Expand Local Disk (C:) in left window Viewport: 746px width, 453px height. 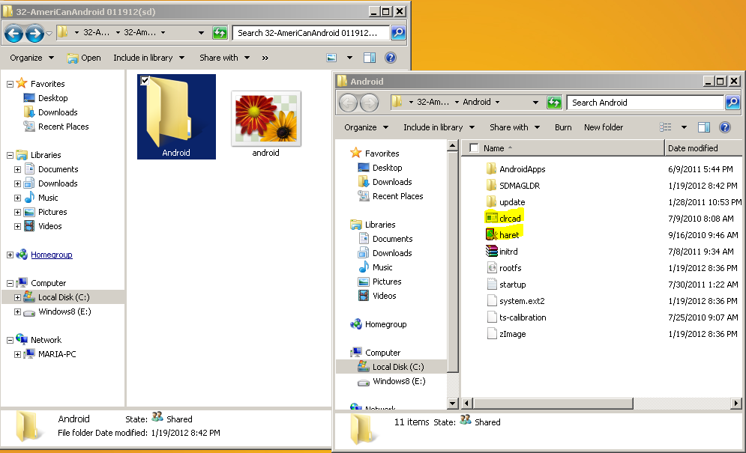click(x=17, y=298)
